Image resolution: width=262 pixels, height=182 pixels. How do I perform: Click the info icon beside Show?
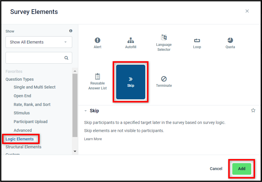[x=71, y=31]
